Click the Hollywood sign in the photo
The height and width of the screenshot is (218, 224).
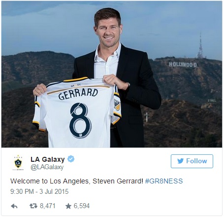(x=183, y=65)
